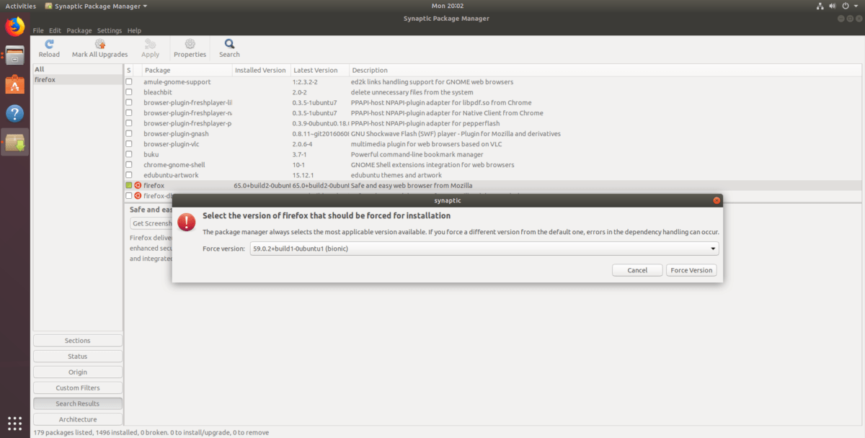This screenshot has height=438, width=865.
Task: Click Synaptic icon in the dock
Action: click(x=14, y=142)
